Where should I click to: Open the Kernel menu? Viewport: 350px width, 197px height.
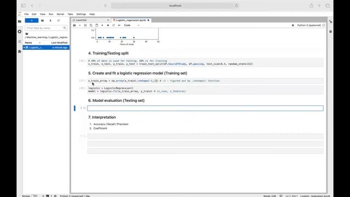pos(60,14)
